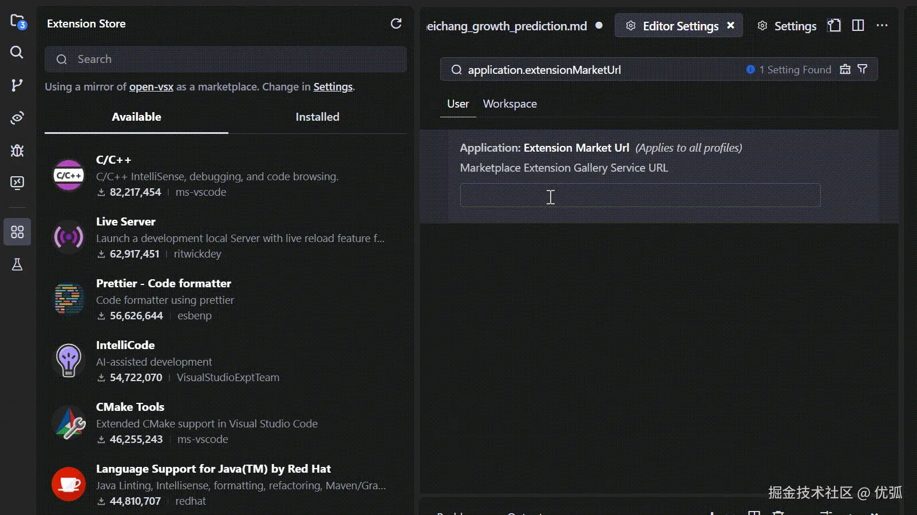The image size is (917, 515).
Task: Open the Search view from sidebar
Action: coord(17,53)
